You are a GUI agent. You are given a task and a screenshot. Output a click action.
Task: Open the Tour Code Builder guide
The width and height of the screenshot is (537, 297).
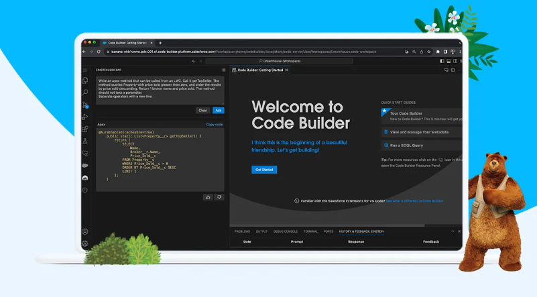point(422,116)
